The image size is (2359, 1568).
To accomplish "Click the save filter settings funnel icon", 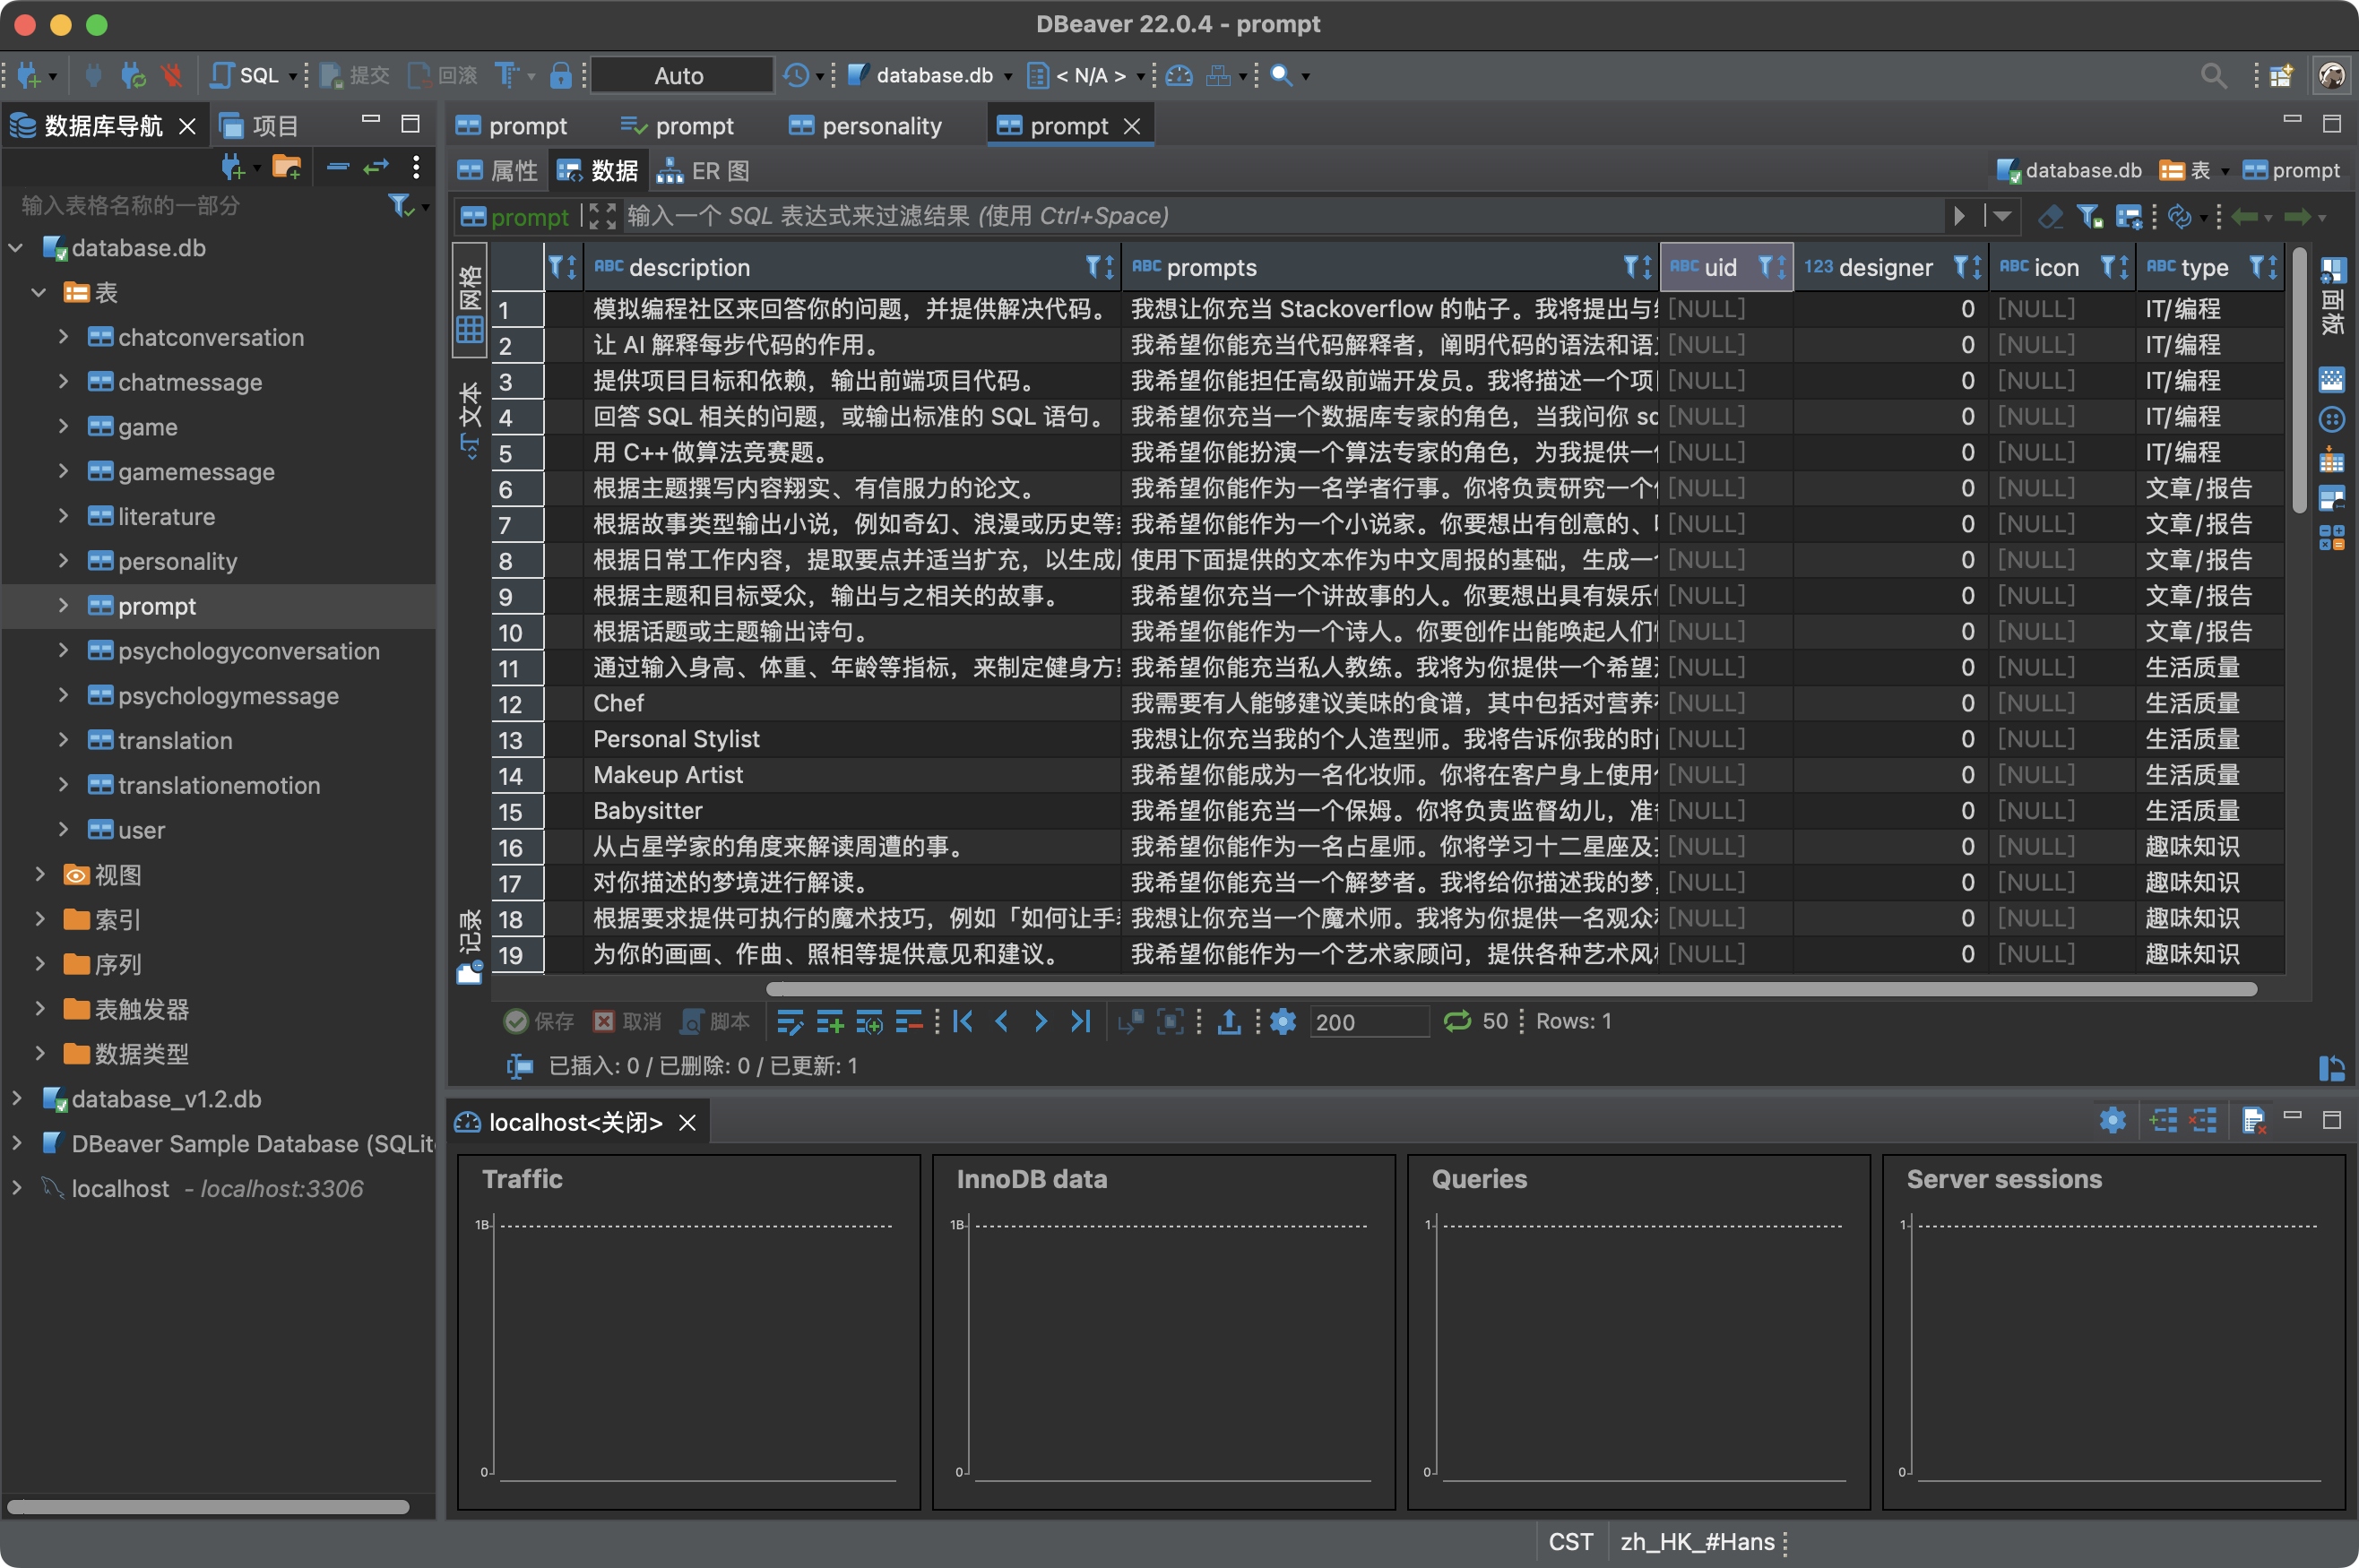I will pyautogui.click(x=2088, y=216).
